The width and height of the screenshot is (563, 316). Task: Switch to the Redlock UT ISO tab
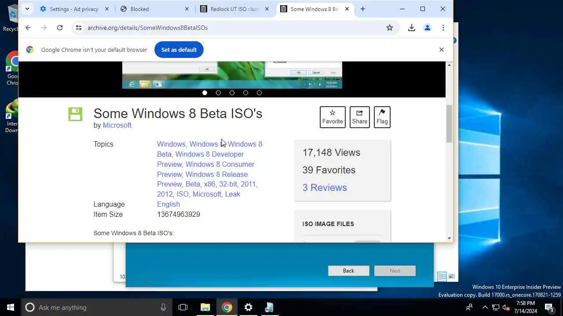pos(234,9)
